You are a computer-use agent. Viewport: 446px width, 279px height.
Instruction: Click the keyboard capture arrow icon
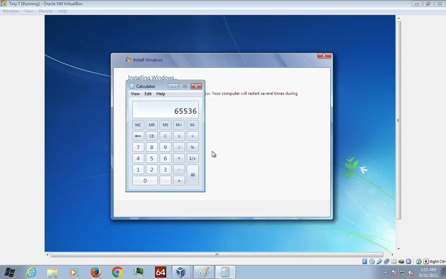[x=426, y=262]
